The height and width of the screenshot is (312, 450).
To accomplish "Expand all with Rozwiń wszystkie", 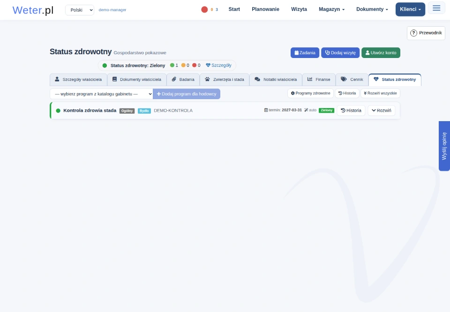I will [x=380, y=94].
